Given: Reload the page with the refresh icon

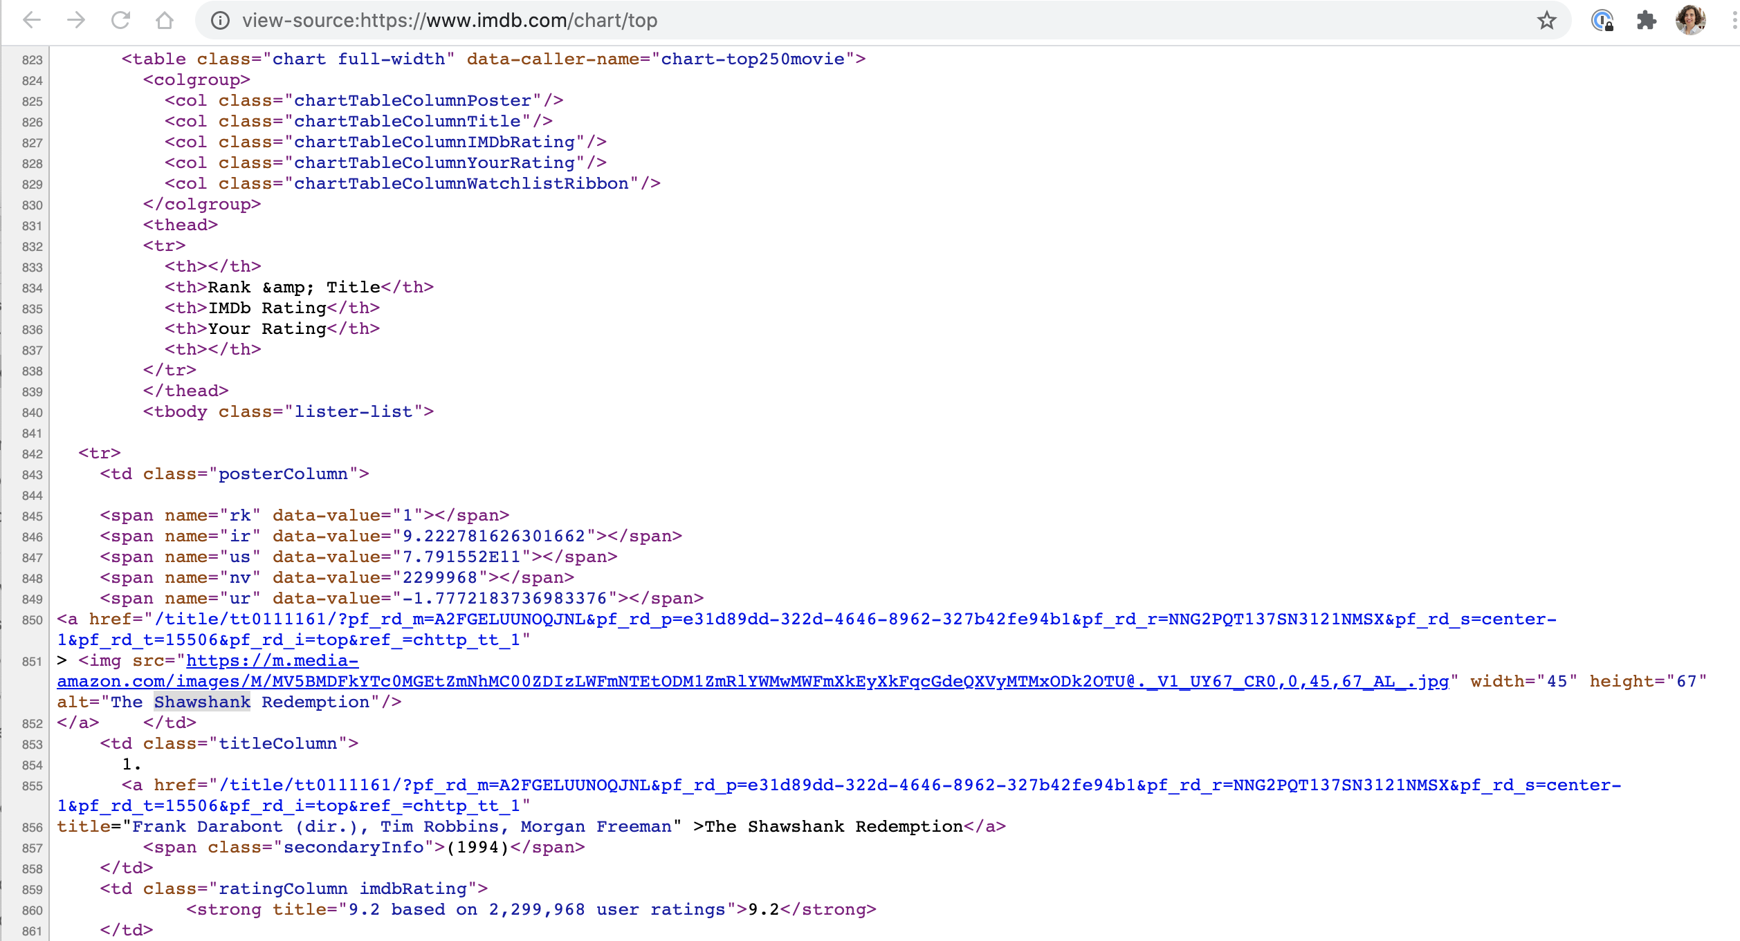Looking at the screenshot, I should 120,20.
